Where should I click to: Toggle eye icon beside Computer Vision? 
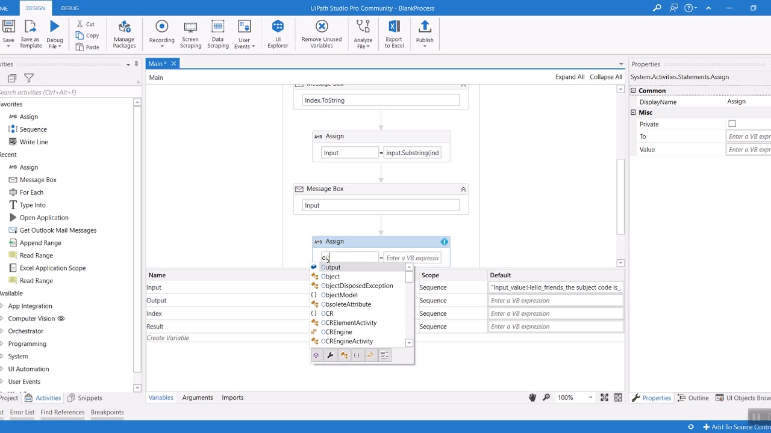tap(61, 319)
